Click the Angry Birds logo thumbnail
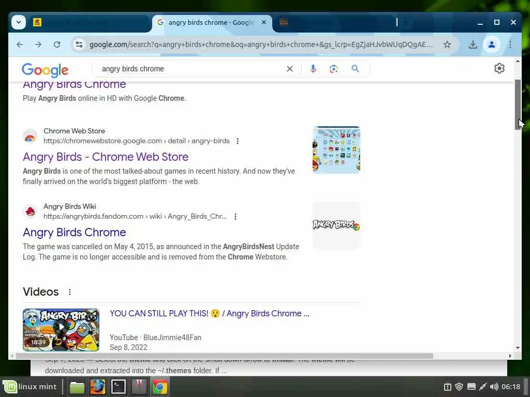 point(336,225)
